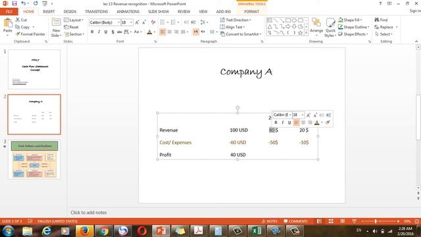Open the Text Direction dropdown

(x=235, y=20)
